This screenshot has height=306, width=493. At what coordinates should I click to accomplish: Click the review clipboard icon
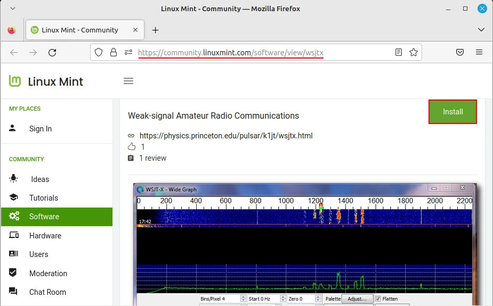pos(131,158)
